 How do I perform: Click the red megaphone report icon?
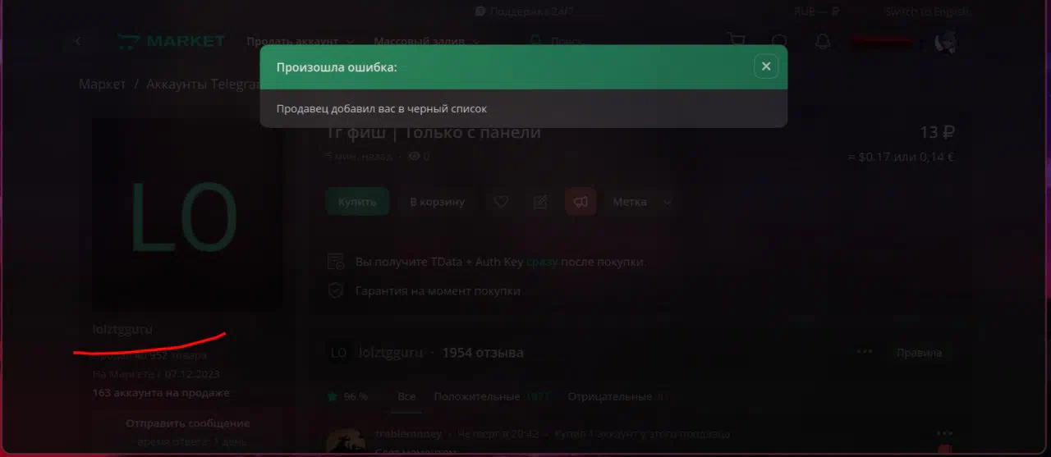coord(581,202)
